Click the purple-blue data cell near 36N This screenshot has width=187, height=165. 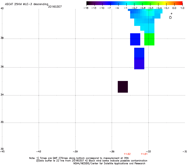(x=139, y=64)
